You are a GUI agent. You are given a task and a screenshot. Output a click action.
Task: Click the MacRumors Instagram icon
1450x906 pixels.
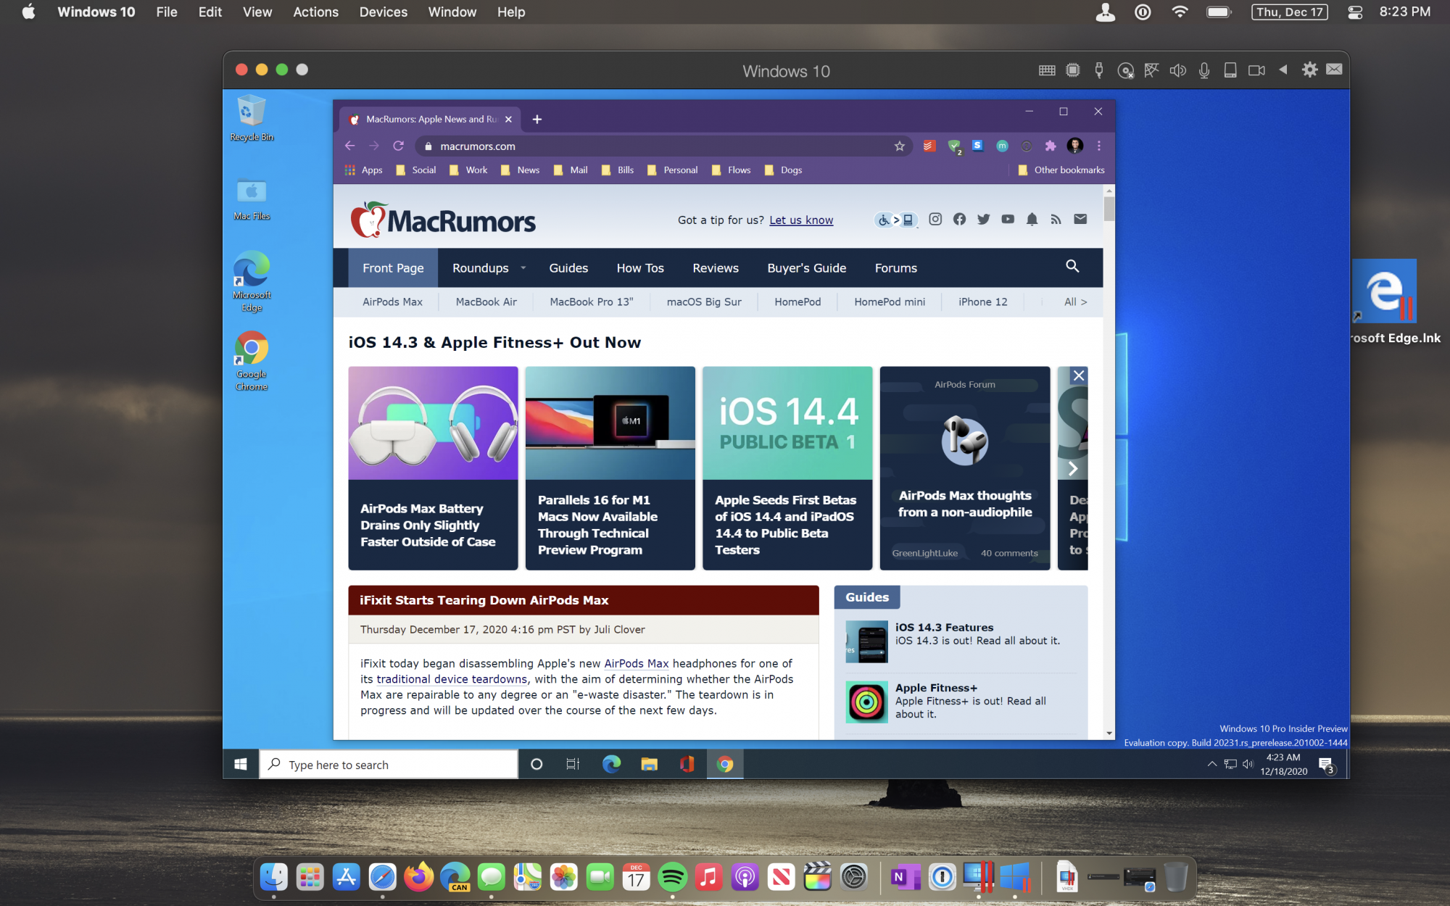(x=935, y=220)
